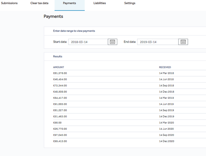
Task: Select the €61,576.00 payment amount
Action: click(60, 73)
